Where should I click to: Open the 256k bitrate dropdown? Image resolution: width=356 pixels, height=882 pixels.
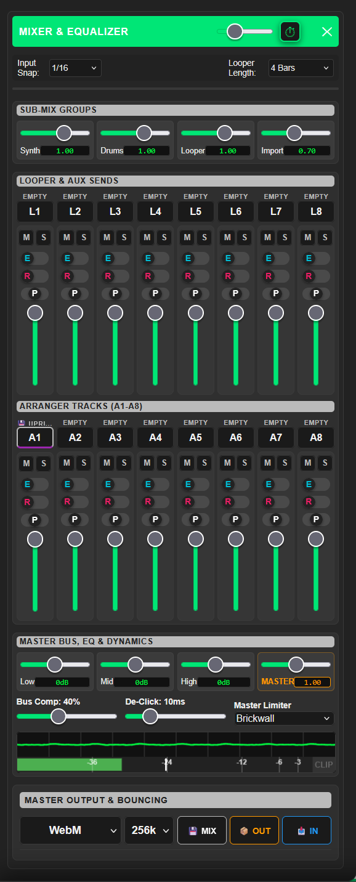click(x=149, y=830)
